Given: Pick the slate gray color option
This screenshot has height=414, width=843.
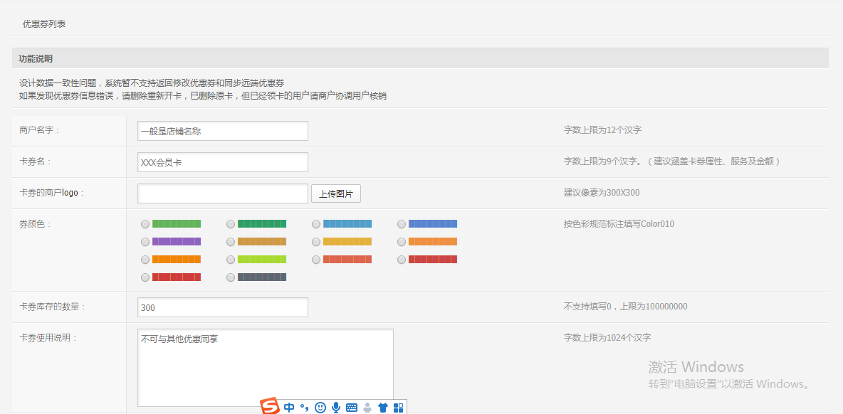Looking at the screenshot, I should coord(231,277).
